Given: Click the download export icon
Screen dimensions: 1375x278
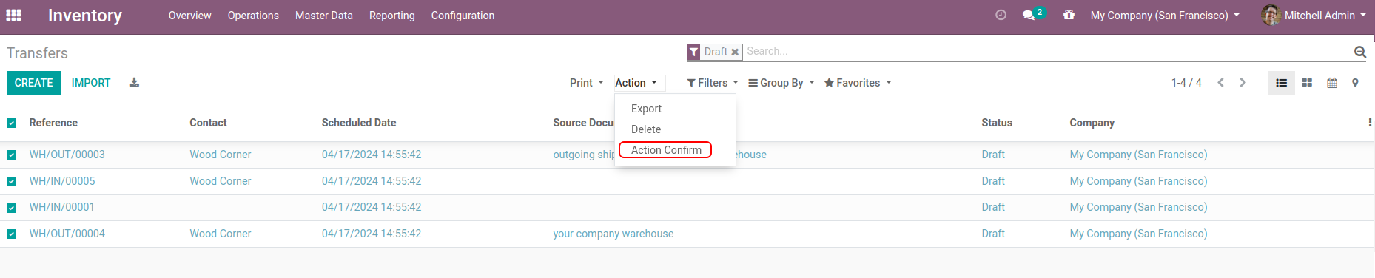Looking at the screenshot, I should (x=134, y=82).
